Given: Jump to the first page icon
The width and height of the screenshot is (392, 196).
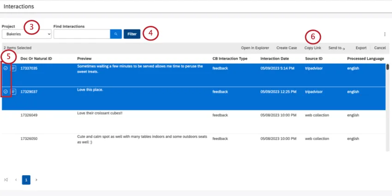Looking at the screenshot, I should (x=6, y=180).
